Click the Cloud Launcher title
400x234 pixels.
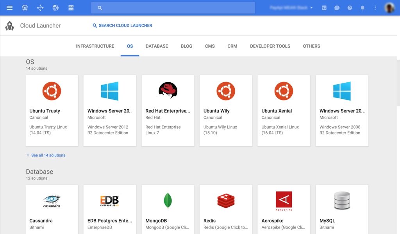(40, 26)
